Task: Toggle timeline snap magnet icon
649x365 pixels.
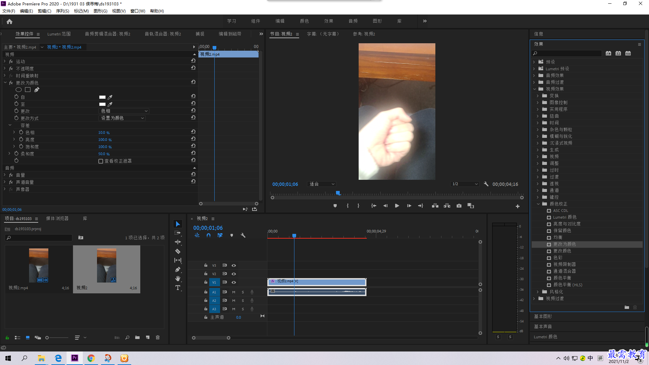Action: [x=209, y=235]
